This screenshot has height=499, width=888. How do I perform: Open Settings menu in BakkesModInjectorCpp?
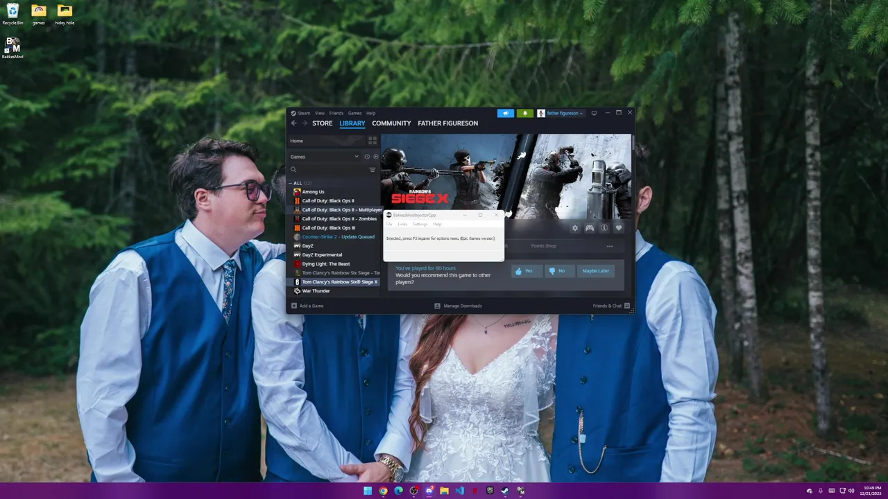click(x=420, y=224)
